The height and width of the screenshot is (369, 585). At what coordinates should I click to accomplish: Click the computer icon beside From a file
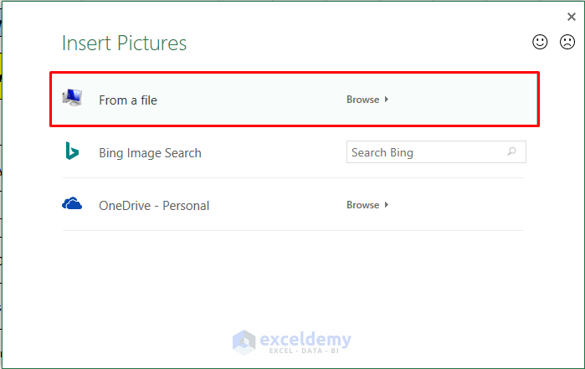coord(72,98)
